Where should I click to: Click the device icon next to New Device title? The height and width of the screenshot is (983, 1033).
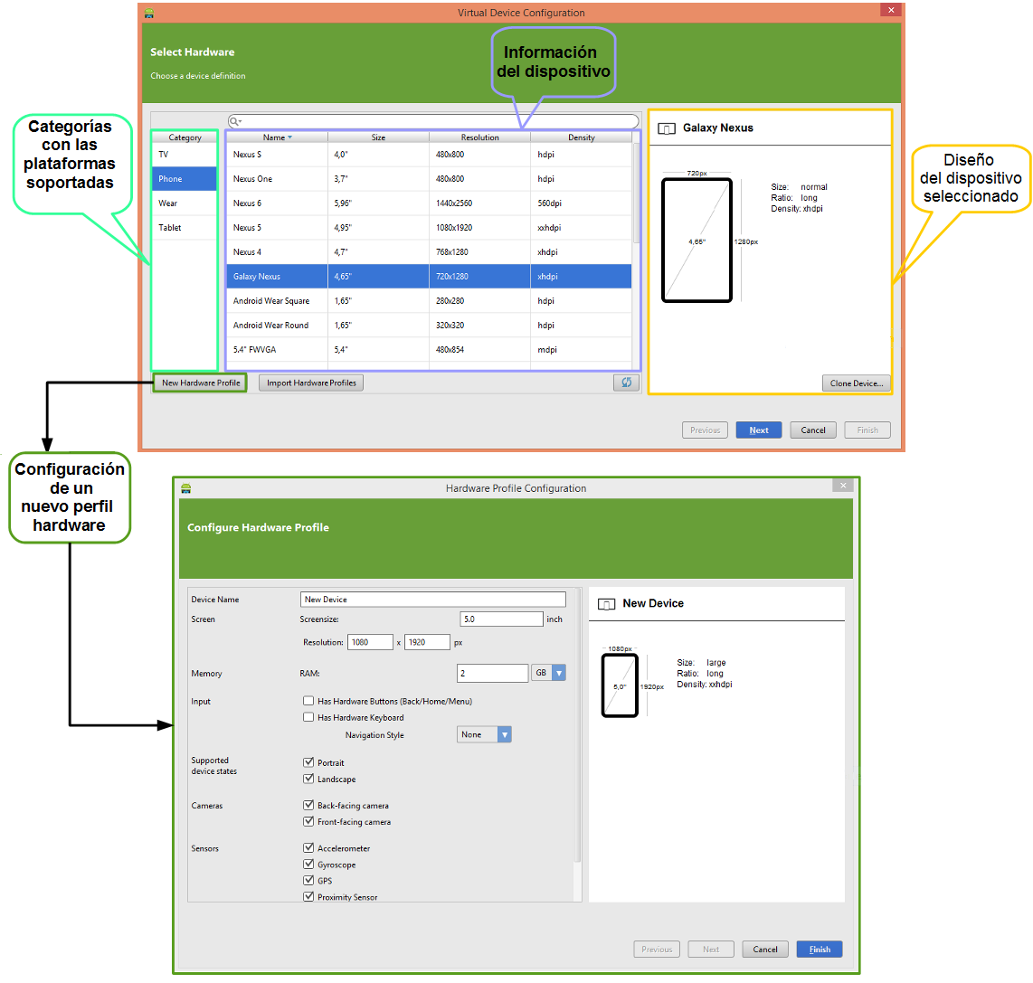point(606,604)
